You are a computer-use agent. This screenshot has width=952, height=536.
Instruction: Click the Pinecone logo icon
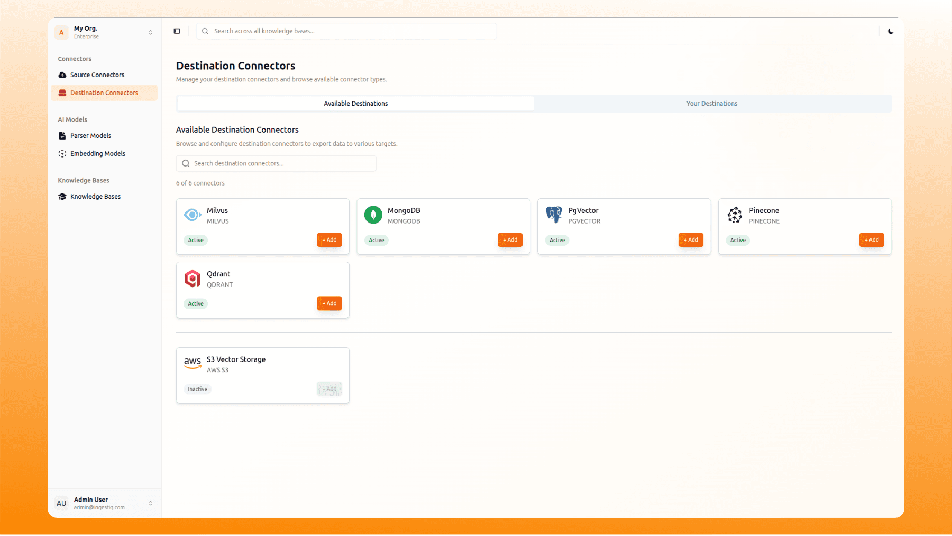click(x=735, y=215)
